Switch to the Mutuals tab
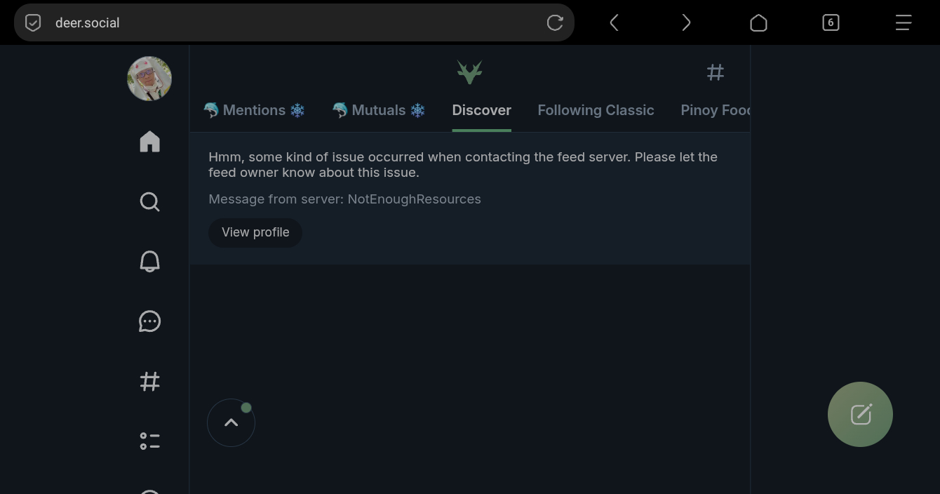This screenshot has height=494, width=940. pyautogui.click(x=379, y=110)
